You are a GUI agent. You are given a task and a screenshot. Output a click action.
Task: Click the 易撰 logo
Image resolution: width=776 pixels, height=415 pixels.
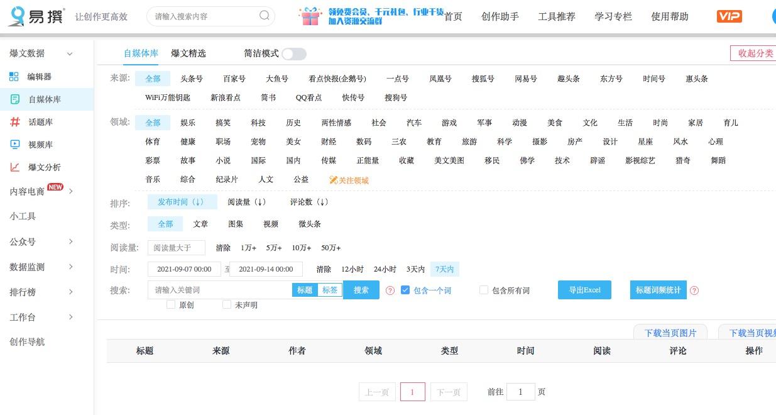(36, 16)
